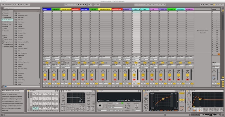
Task: Toggle the Brute Compression device activator
Action: [144, 91]
